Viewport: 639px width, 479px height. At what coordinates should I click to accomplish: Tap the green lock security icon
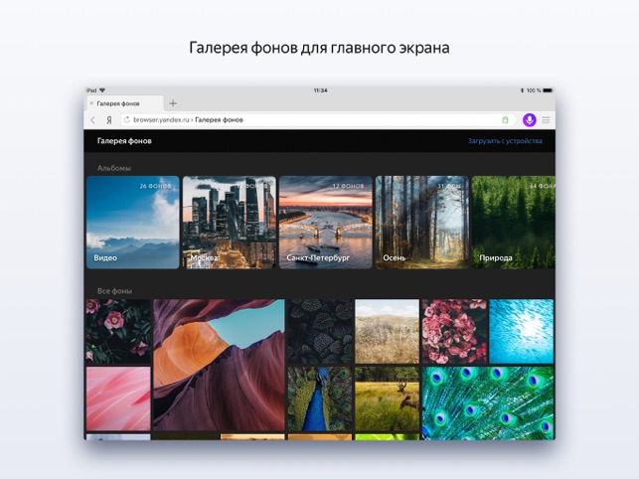[505, 119]
